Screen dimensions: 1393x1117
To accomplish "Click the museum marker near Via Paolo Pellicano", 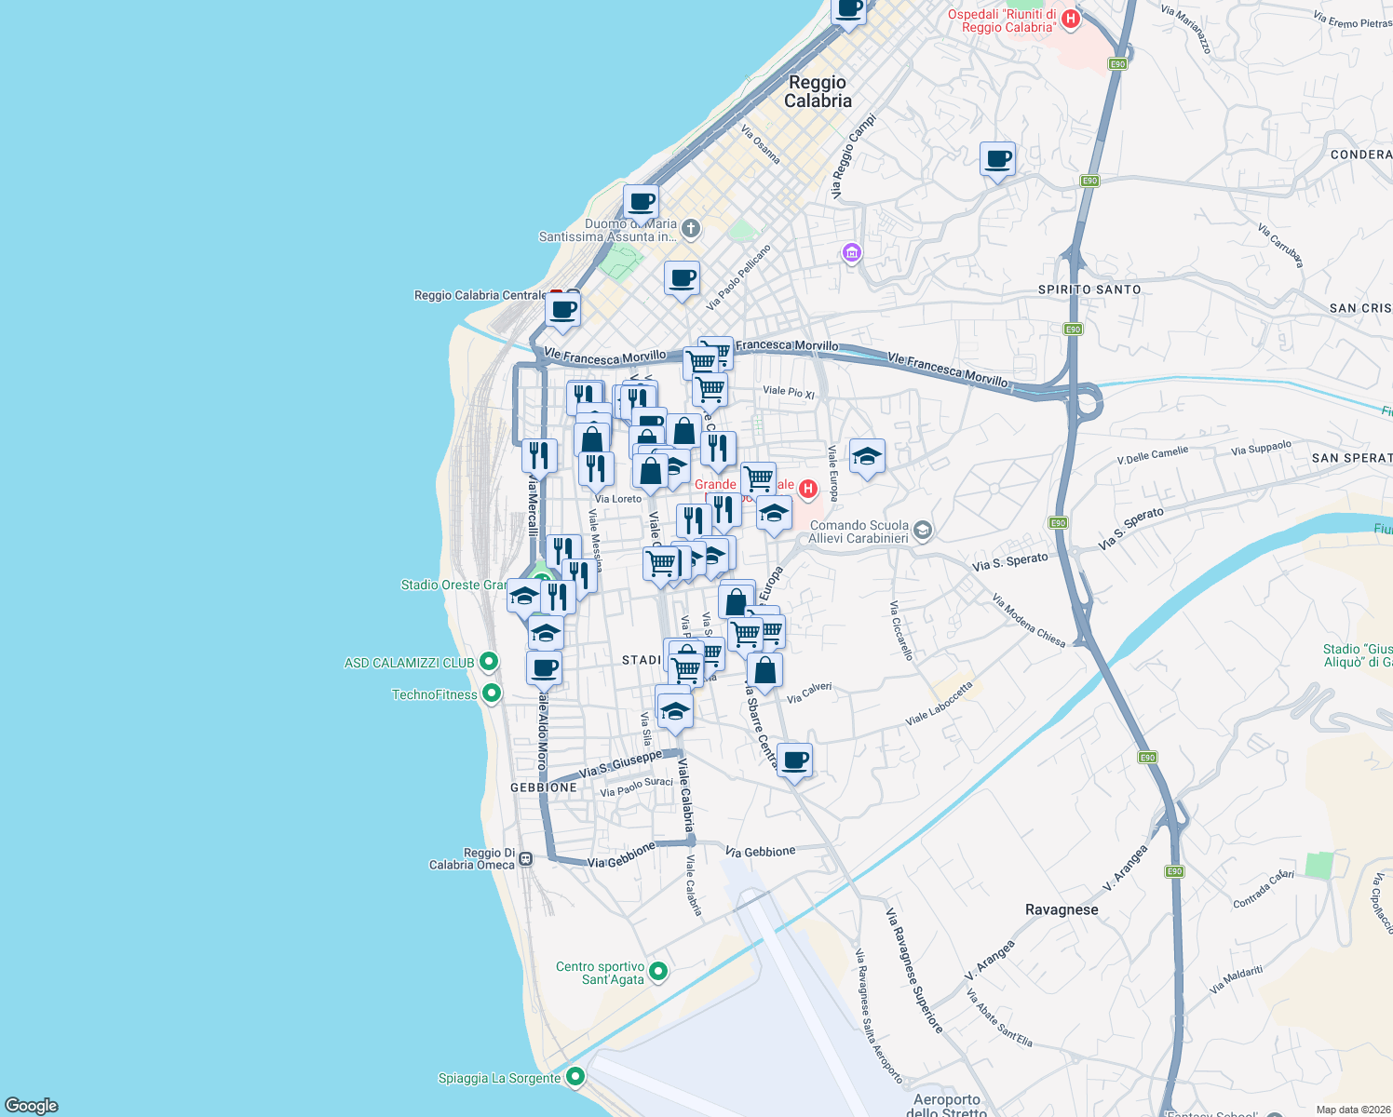I will click(851, 253).
